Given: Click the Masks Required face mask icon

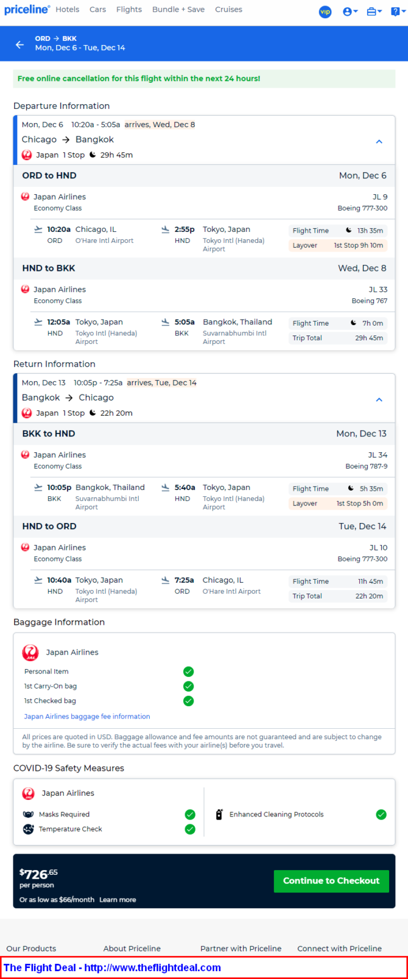Looking at the screenshot, I should pyautogui.click(x=28, y=815).
